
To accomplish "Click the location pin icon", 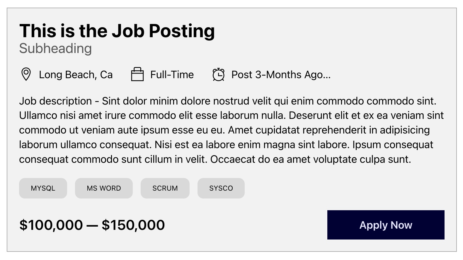I will [26, 74].
